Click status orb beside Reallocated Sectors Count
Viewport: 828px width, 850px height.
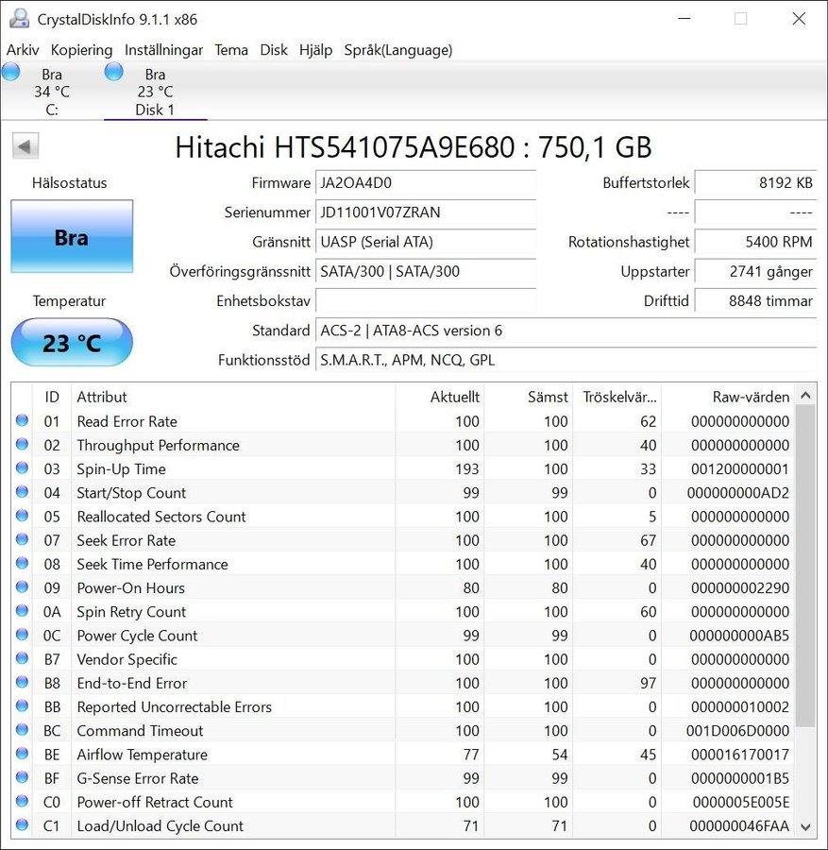(22, 517)
